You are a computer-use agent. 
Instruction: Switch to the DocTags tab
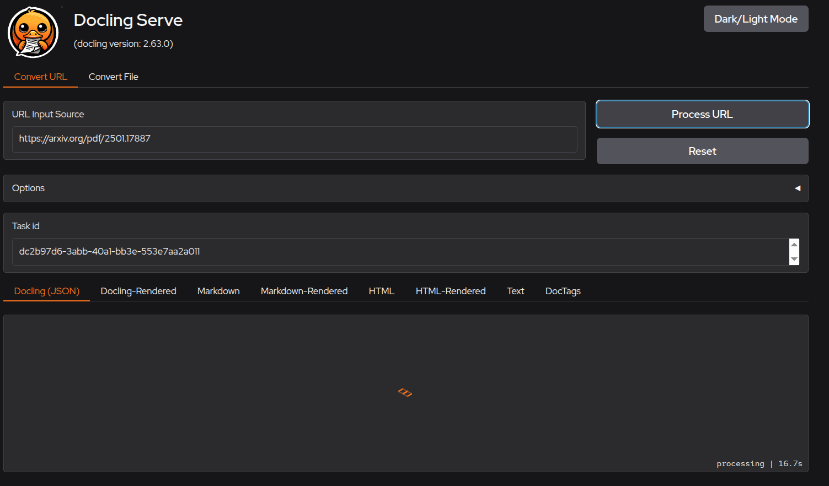563,291
